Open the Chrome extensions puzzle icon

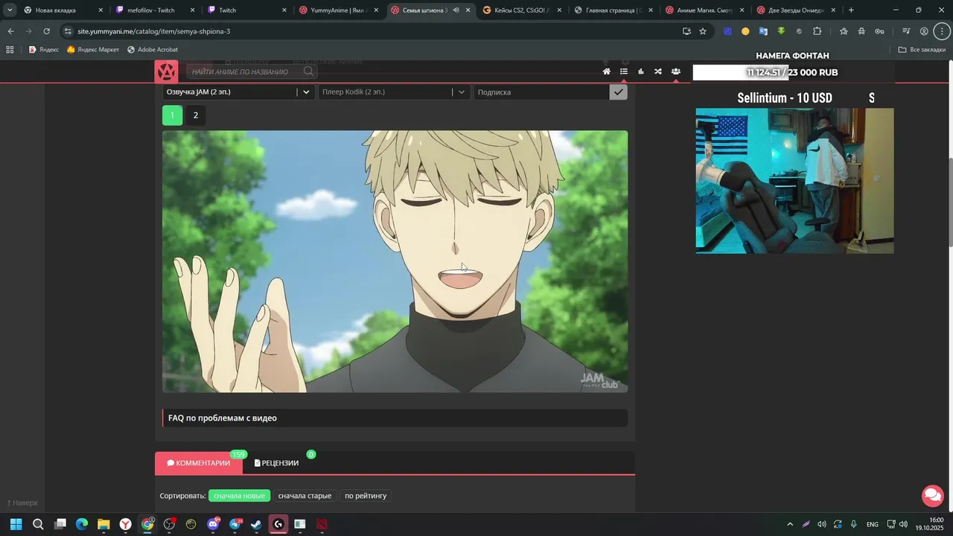(817, 31)
